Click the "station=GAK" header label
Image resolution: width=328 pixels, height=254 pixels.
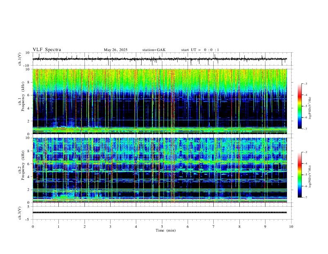(x=154, y=50)
